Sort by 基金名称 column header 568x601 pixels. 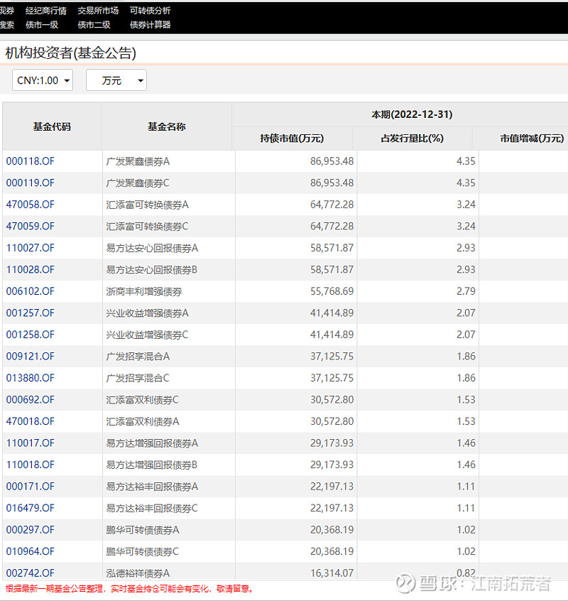(167, 126)
